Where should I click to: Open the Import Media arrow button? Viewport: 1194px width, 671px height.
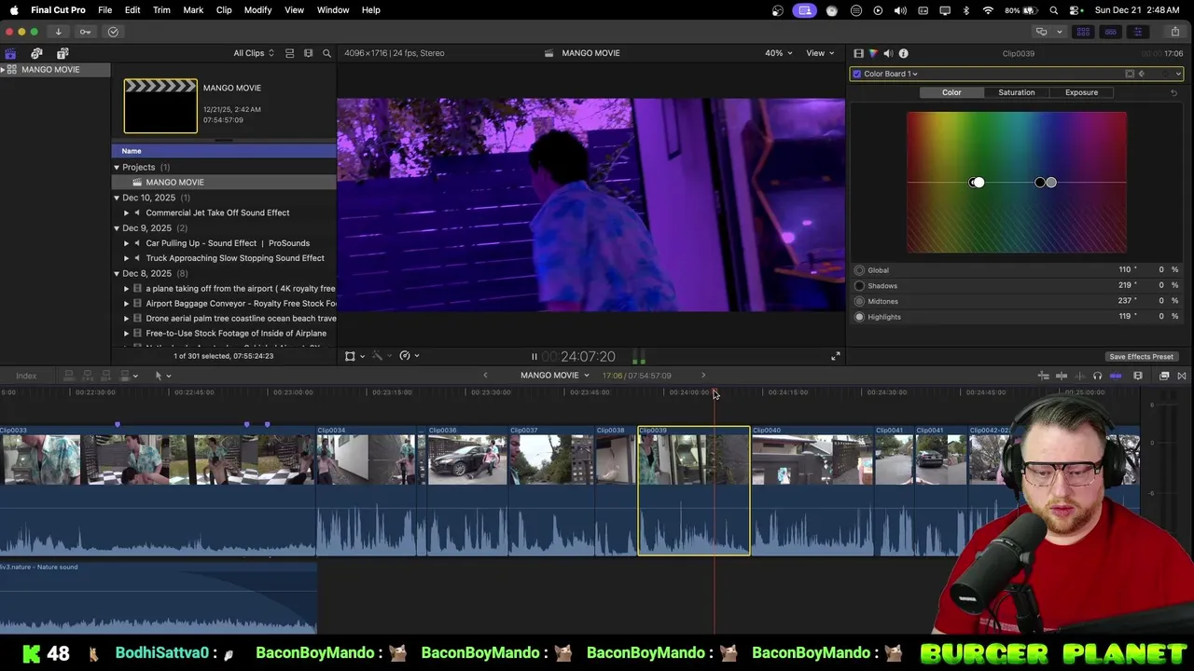[x=58, y=32]
